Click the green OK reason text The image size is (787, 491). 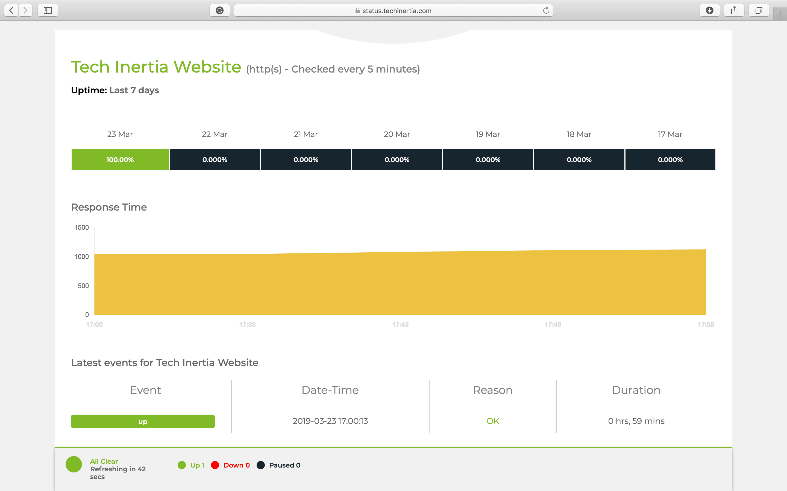(493, 421)
